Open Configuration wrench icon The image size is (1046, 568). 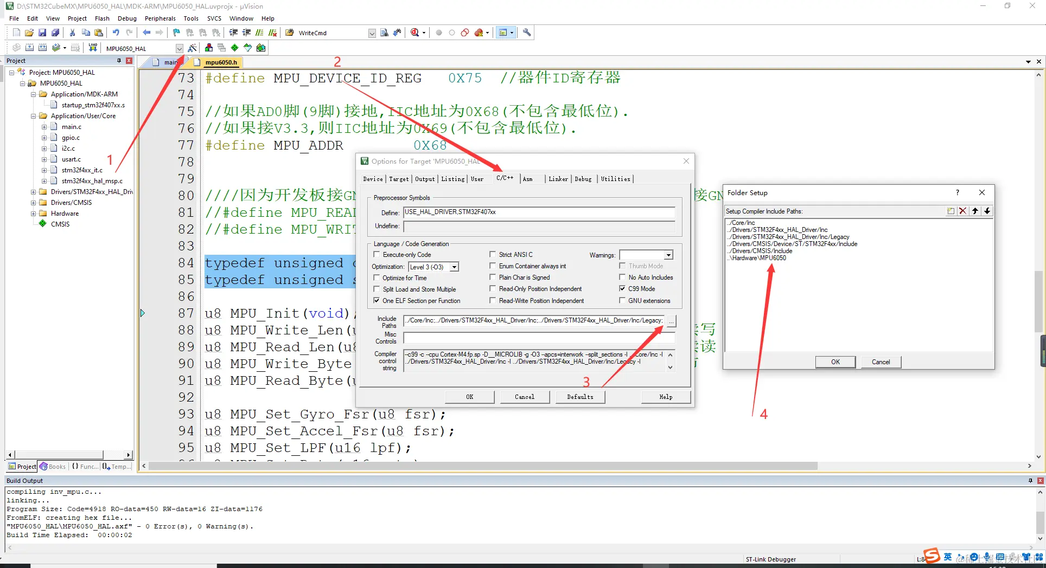click(x=527, y=33)
